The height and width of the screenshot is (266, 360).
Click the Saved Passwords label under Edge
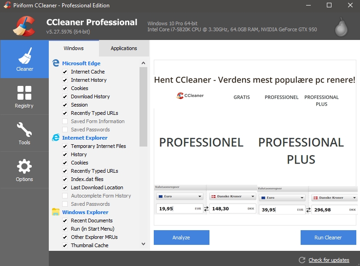[90, 130]
